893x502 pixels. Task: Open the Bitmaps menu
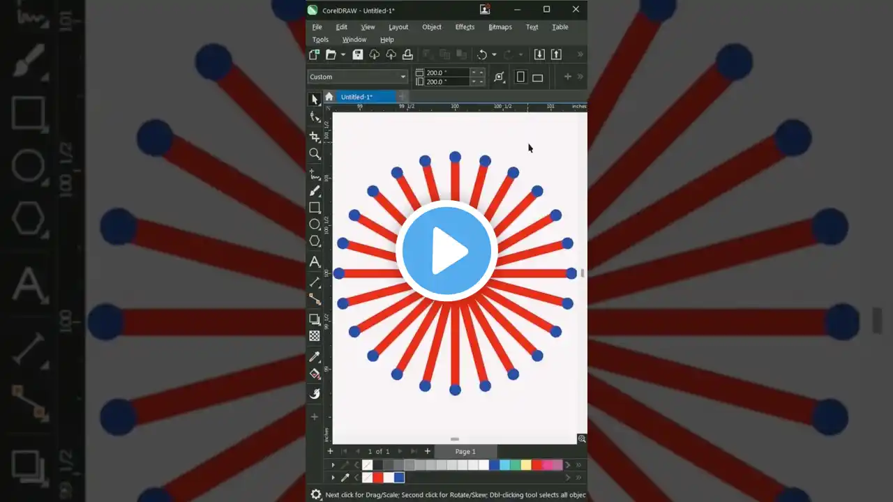click(500, 27)
